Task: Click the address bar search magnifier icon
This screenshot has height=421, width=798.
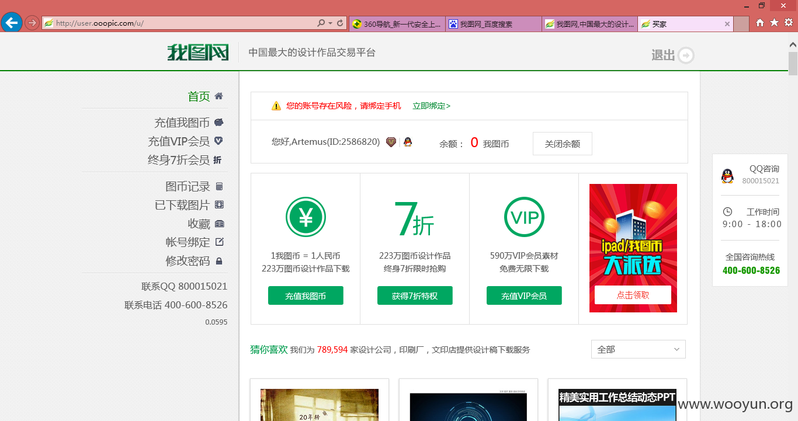Action: click(x=321, y=23)
